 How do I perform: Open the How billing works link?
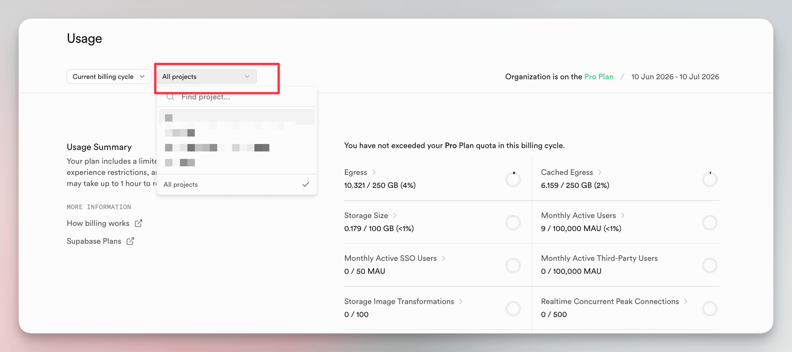tap(98, 223)
